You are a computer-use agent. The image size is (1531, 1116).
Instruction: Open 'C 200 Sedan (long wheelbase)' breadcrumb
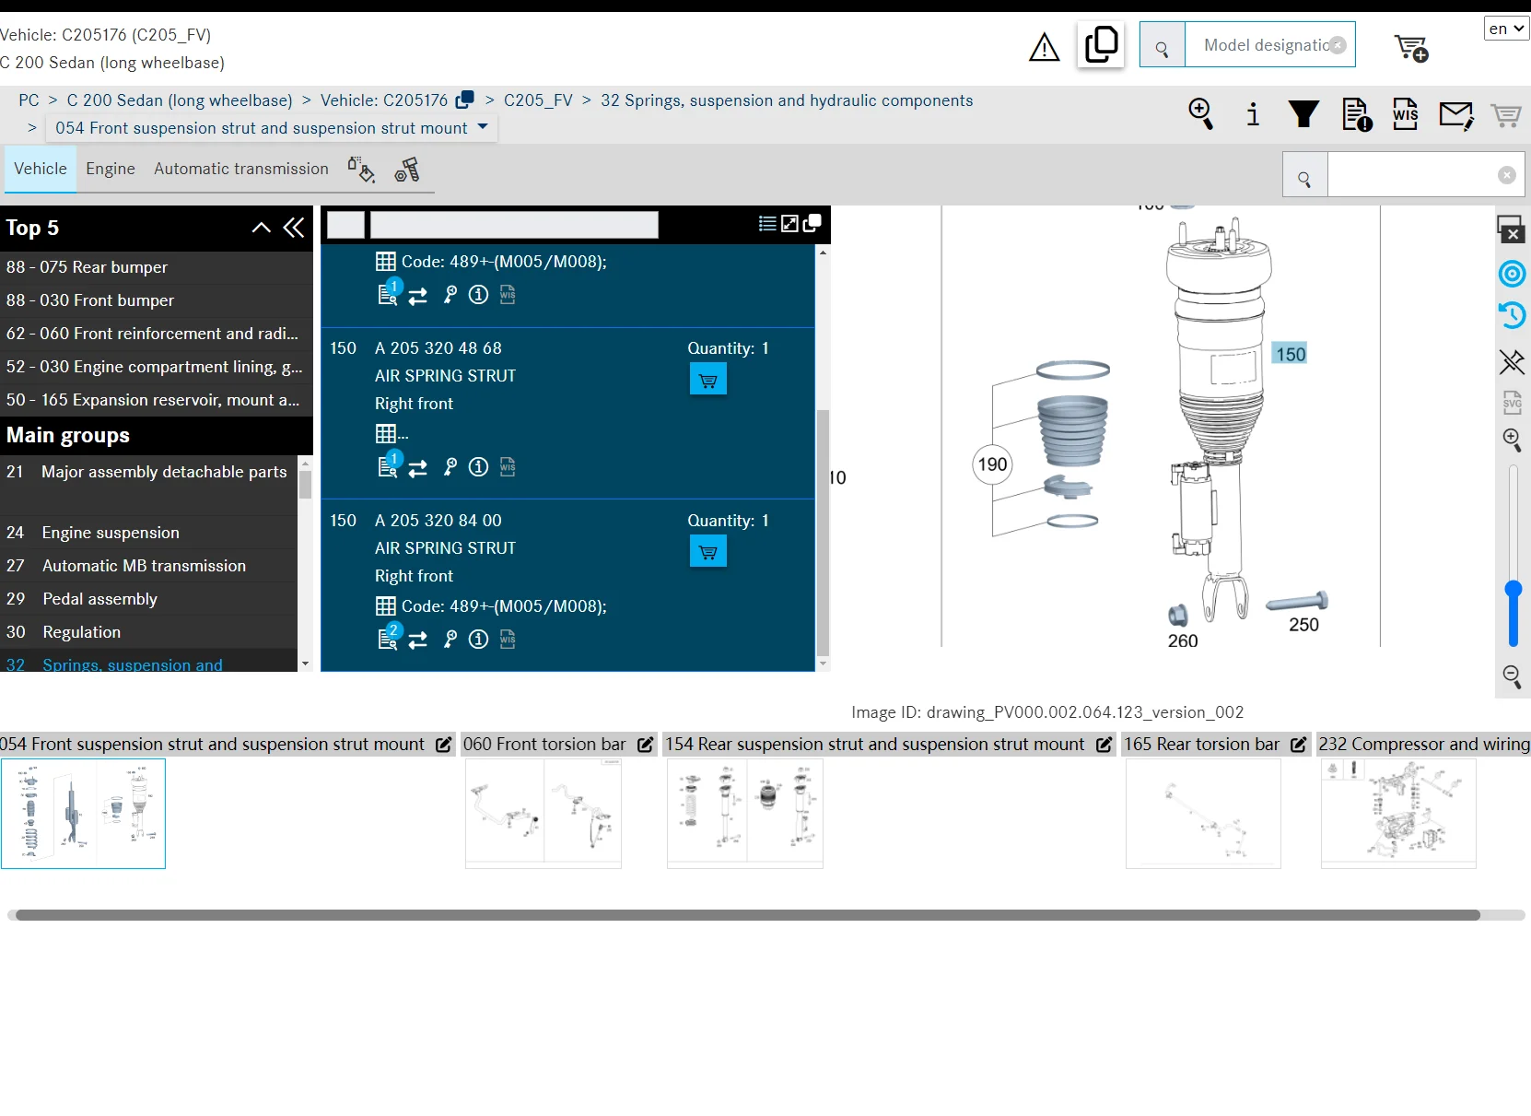[x=180, y=100]
